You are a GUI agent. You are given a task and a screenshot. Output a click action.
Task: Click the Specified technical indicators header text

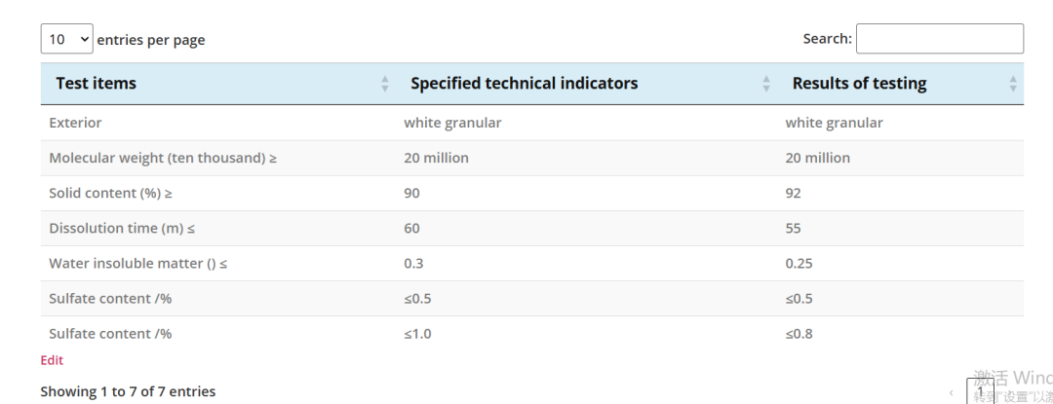tap(525, 84)
